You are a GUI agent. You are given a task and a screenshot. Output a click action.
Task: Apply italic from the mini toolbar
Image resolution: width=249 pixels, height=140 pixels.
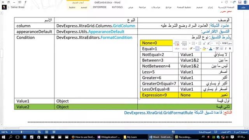point(226,49)
